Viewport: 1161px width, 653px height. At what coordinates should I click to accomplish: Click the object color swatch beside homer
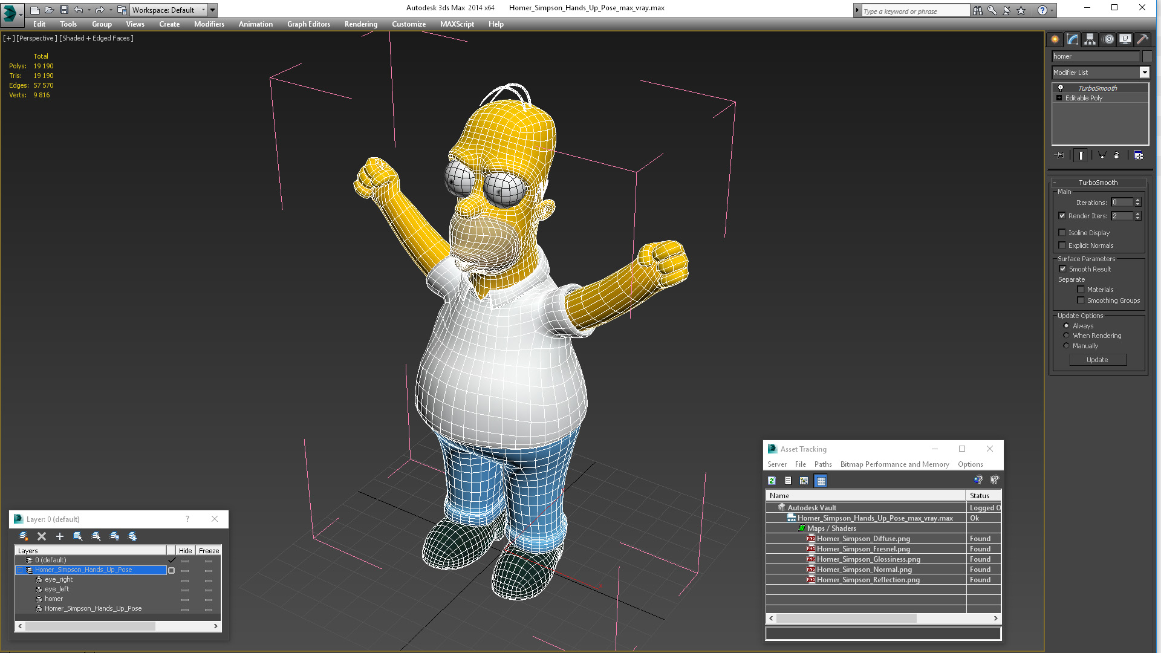coord(1147,56)
